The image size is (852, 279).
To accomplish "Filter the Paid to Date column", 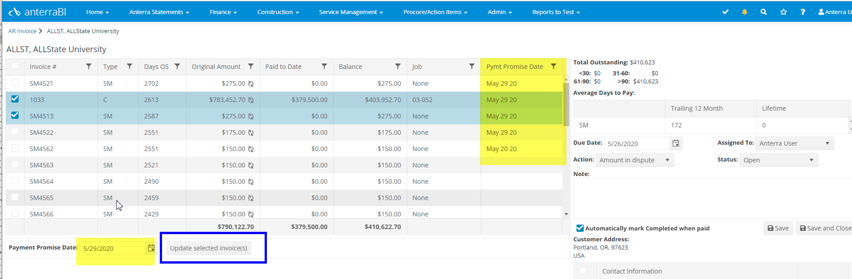I will click(324, 66).
